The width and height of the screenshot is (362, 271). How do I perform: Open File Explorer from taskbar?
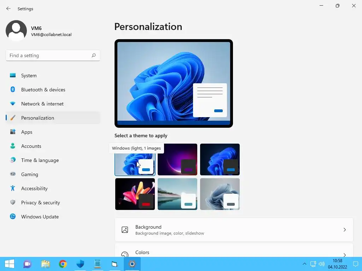pos(46,264)
